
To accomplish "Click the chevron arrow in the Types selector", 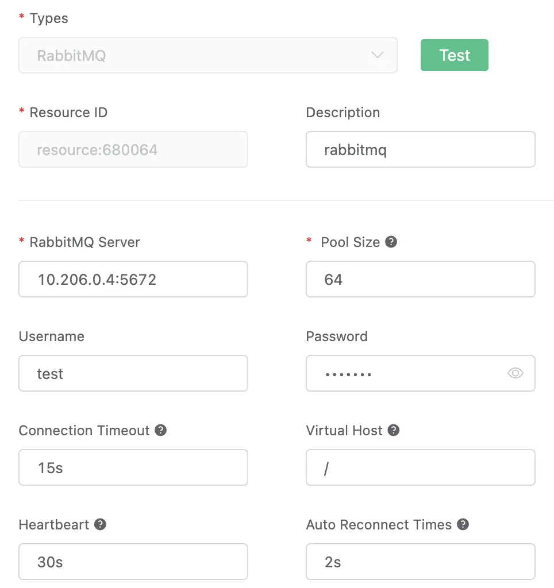I will click(378, 55).
